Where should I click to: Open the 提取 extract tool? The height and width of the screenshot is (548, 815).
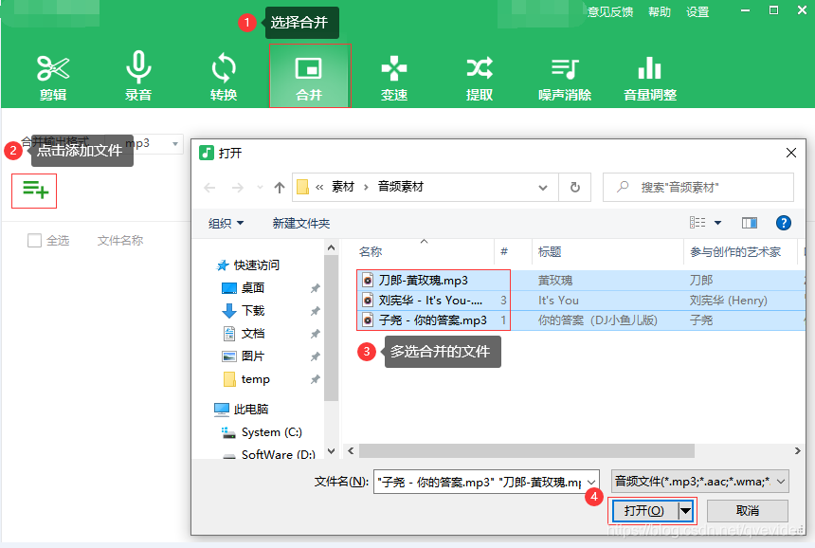[x=480, y=77]
